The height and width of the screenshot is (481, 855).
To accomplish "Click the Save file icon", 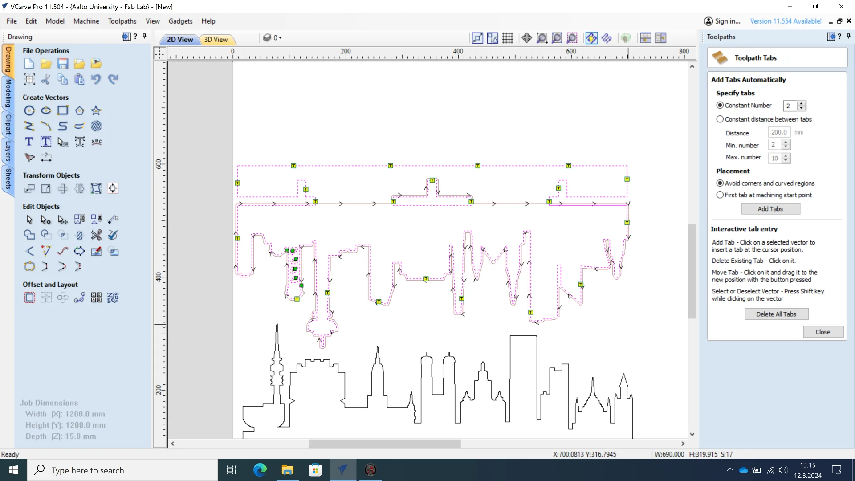I will click(63, 64).
